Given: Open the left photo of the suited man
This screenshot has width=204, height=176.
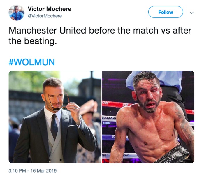Looking at the screenshot, I should point(55,117).
